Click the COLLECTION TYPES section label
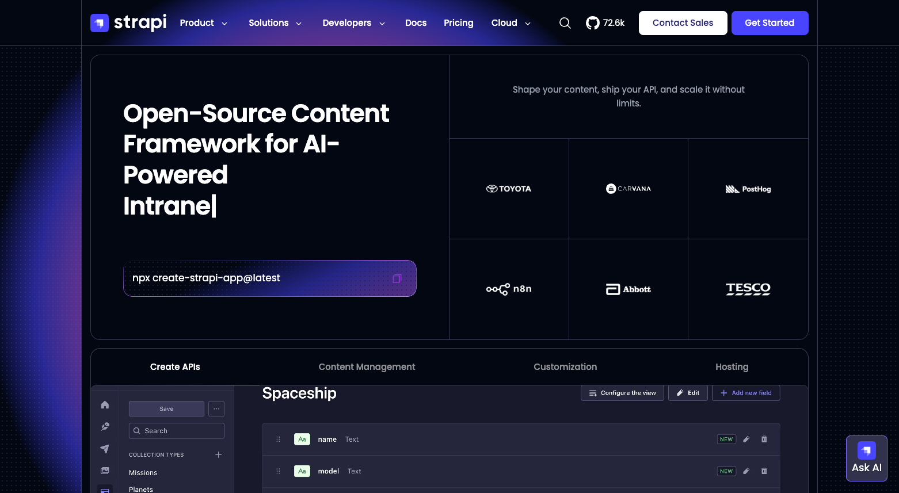 coord(157,455)
